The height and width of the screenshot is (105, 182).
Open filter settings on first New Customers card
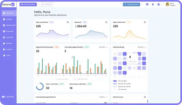point(68,22)
